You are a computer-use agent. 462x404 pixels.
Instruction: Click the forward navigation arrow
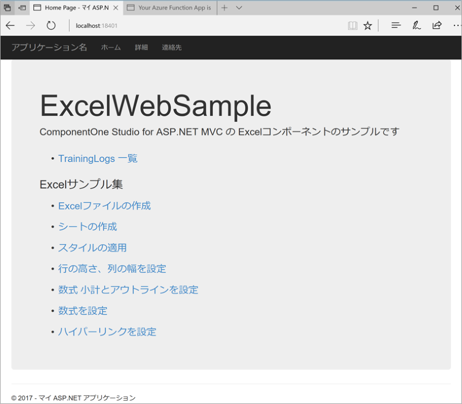tap(31, 25)
